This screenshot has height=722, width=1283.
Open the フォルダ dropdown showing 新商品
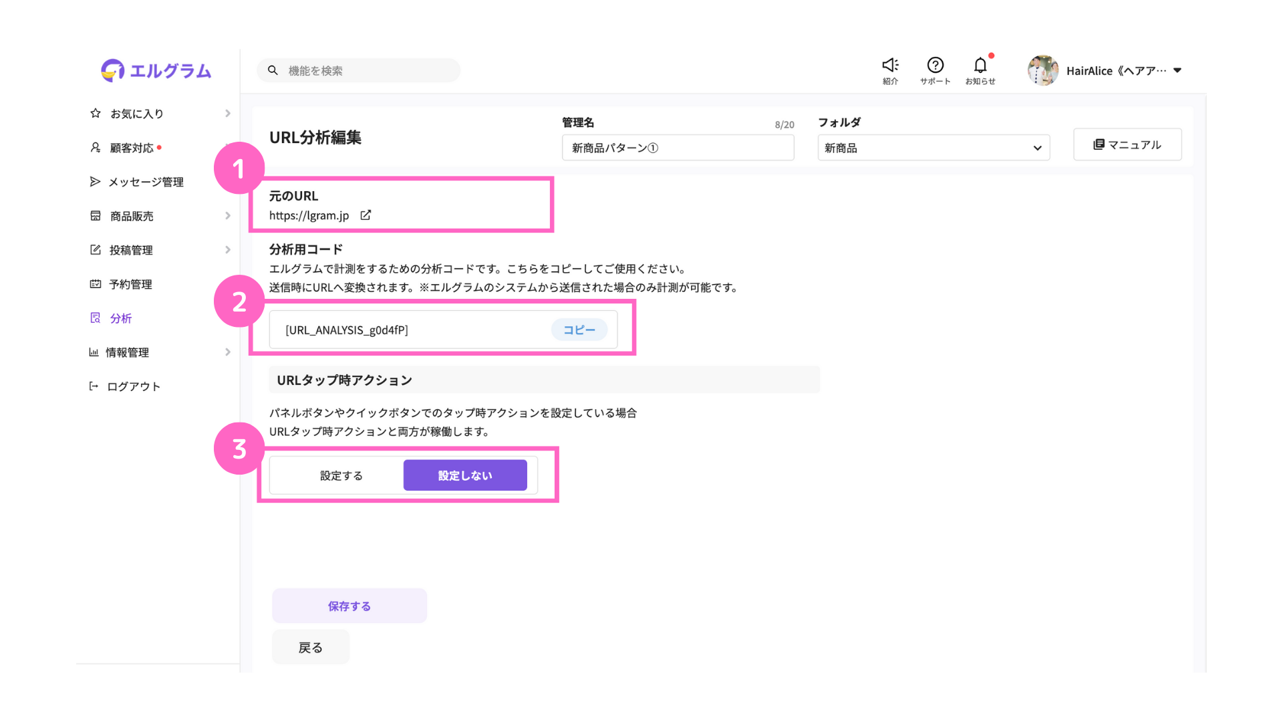pos(933,148)
